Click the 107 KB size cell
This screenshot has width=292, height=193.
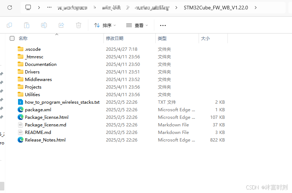tap(217, 117)
